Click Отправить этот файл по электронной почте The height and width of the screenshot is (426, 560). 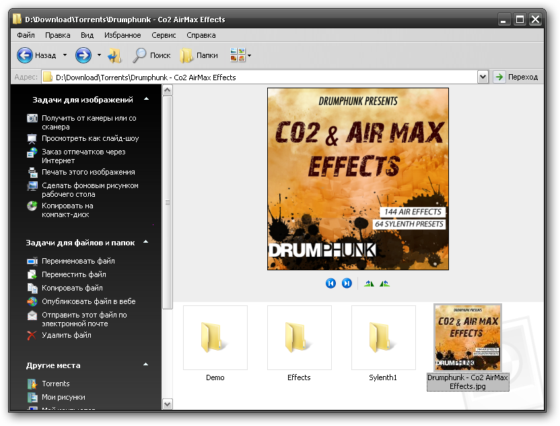pos(84,319)
